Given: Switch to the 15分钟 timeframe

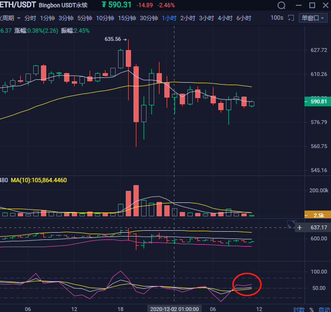Looking at the screenshot, I should (127, 18).
